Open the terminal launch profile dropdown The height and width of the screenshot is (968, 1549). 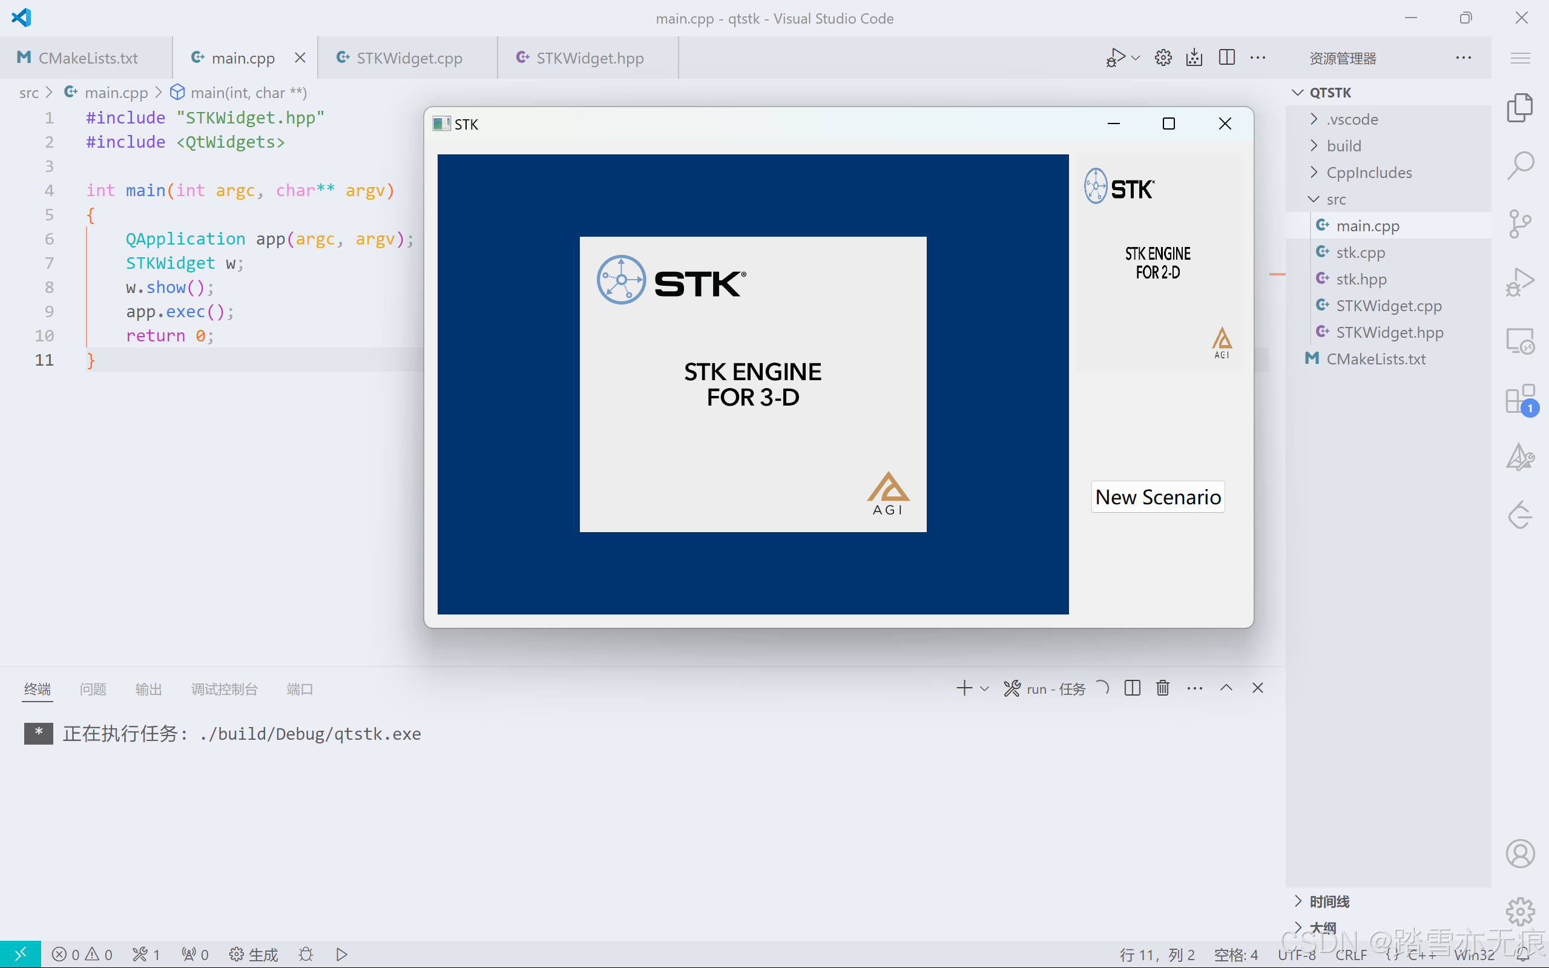tap(984, 689)
